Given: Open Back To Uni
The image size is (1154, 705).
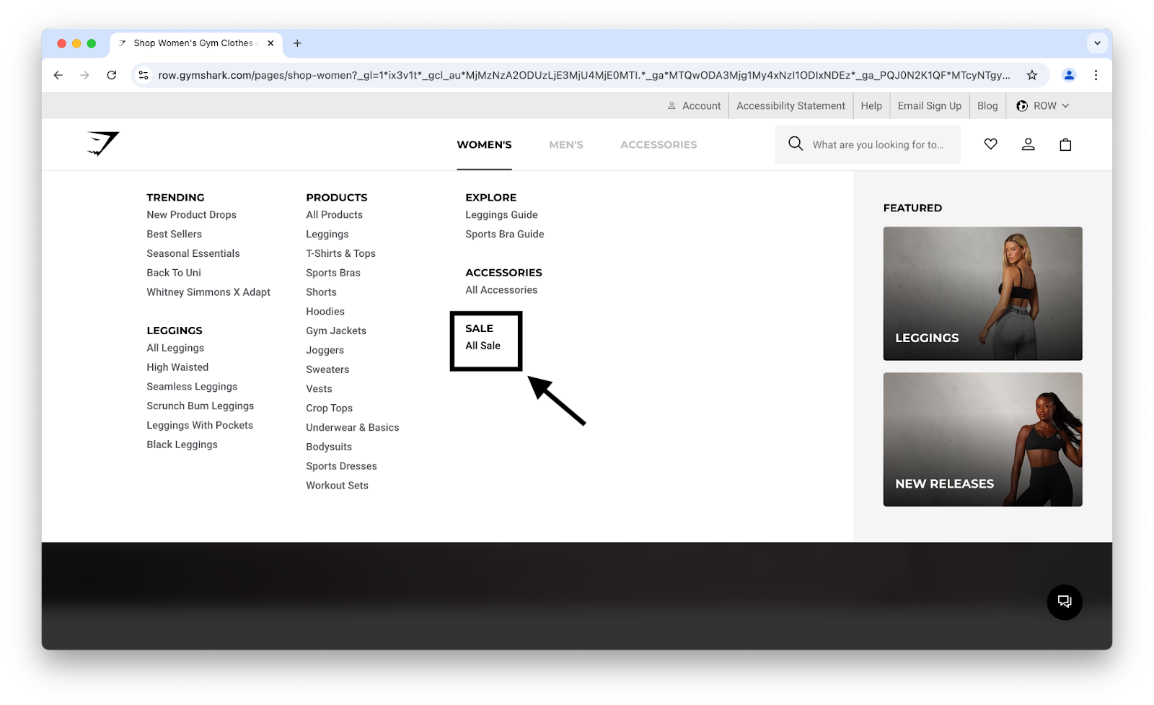Looking at the screenshot, I should pyautogui.click(x=174, y=273).
